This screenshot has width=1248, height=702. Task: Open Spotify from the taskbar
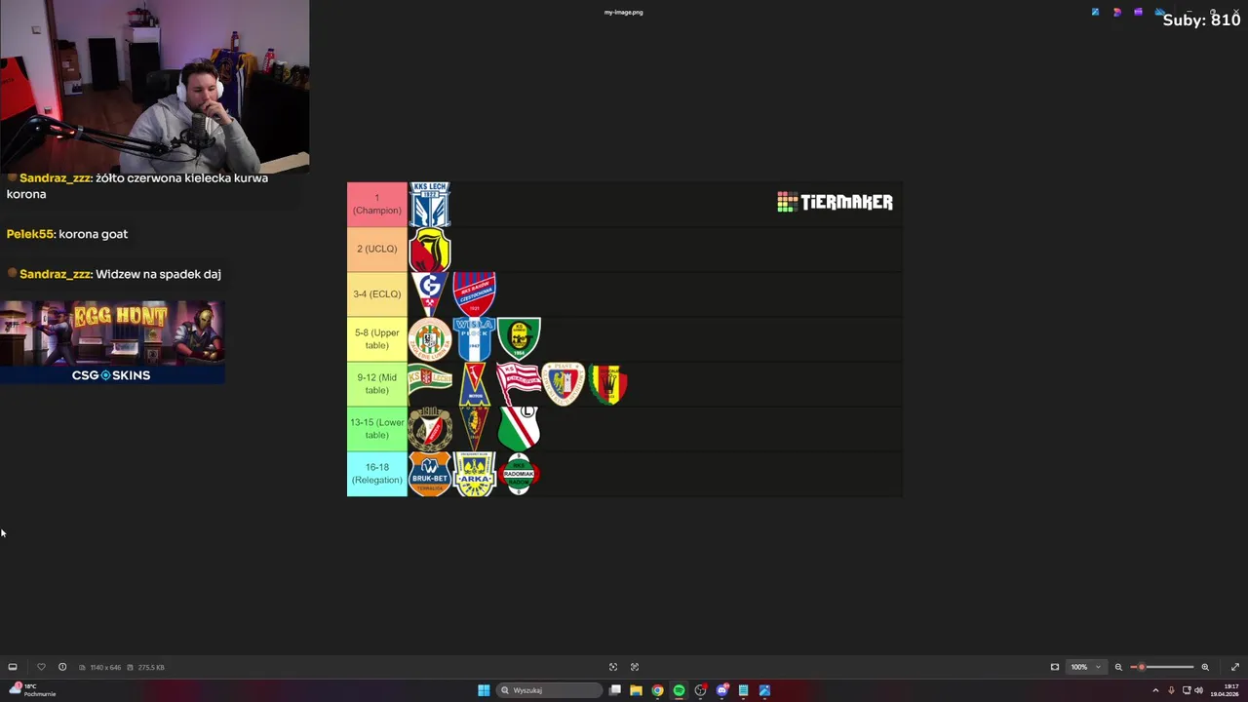(x=679, y=690)
